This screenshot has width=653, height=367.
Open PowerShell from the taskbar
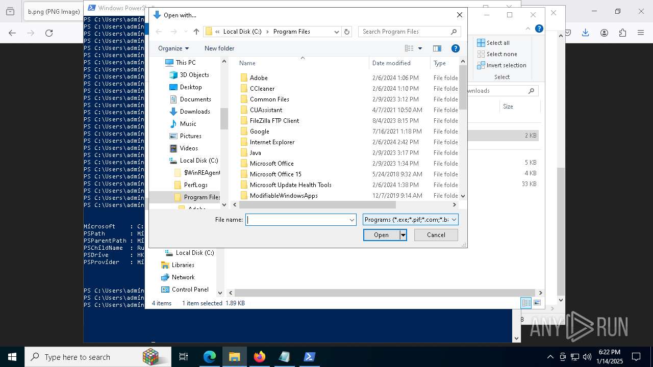(x=310, y=357)
